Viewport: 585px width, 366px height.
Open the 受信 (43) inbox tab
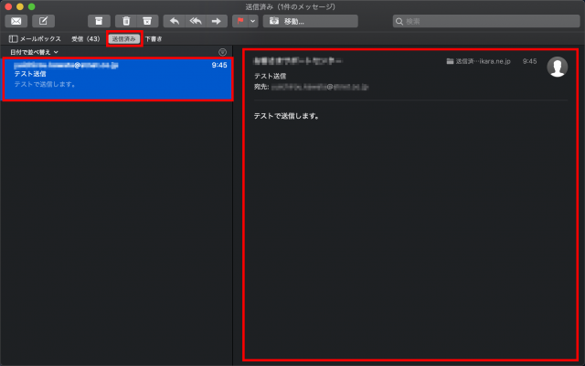[x=86, y=39]
